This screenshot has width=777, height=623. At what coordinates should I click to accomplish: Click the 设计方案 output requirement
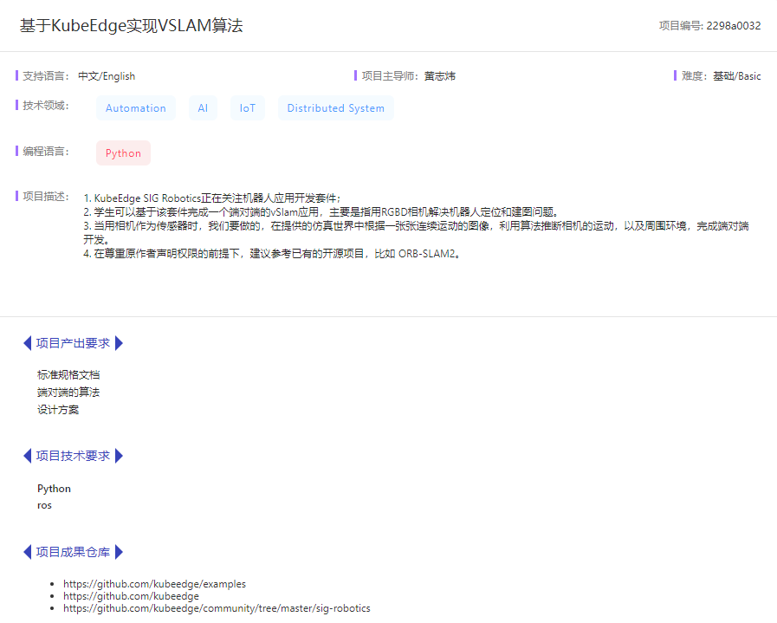pos(58,409)
